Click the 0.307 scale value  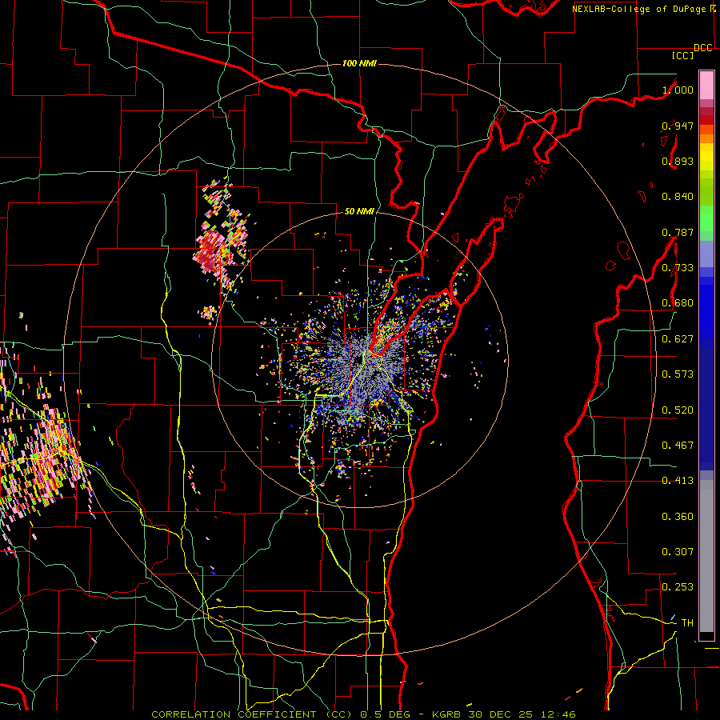678,552
